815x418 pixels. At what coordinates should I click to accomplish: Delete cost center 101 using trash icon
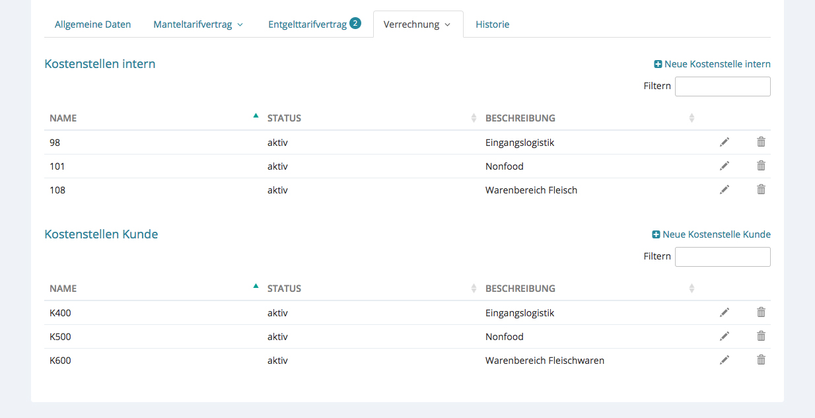coord(761,166)
